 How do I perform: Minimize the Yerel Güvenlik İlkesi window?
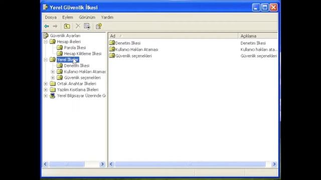(x=256, y=7)
